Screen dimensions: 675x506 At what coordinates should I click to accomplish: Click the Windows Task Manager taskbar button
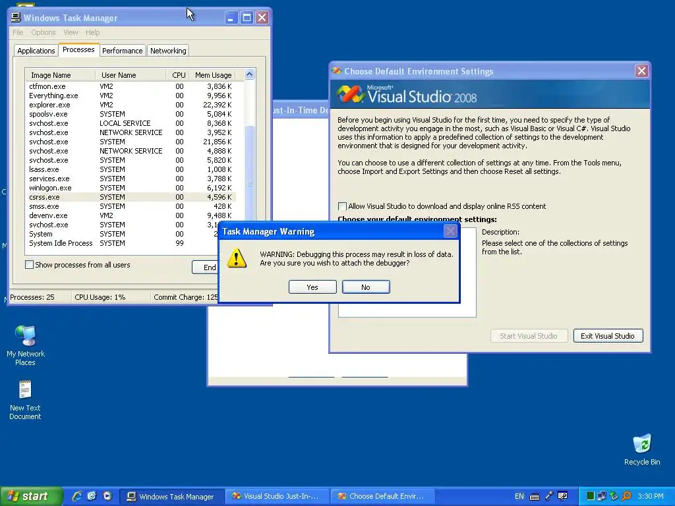[x=172, y=497]
